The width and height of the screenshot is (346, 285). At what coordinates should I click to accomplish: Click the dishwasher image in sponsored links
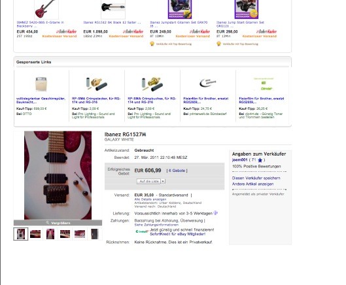coord(41,84)
